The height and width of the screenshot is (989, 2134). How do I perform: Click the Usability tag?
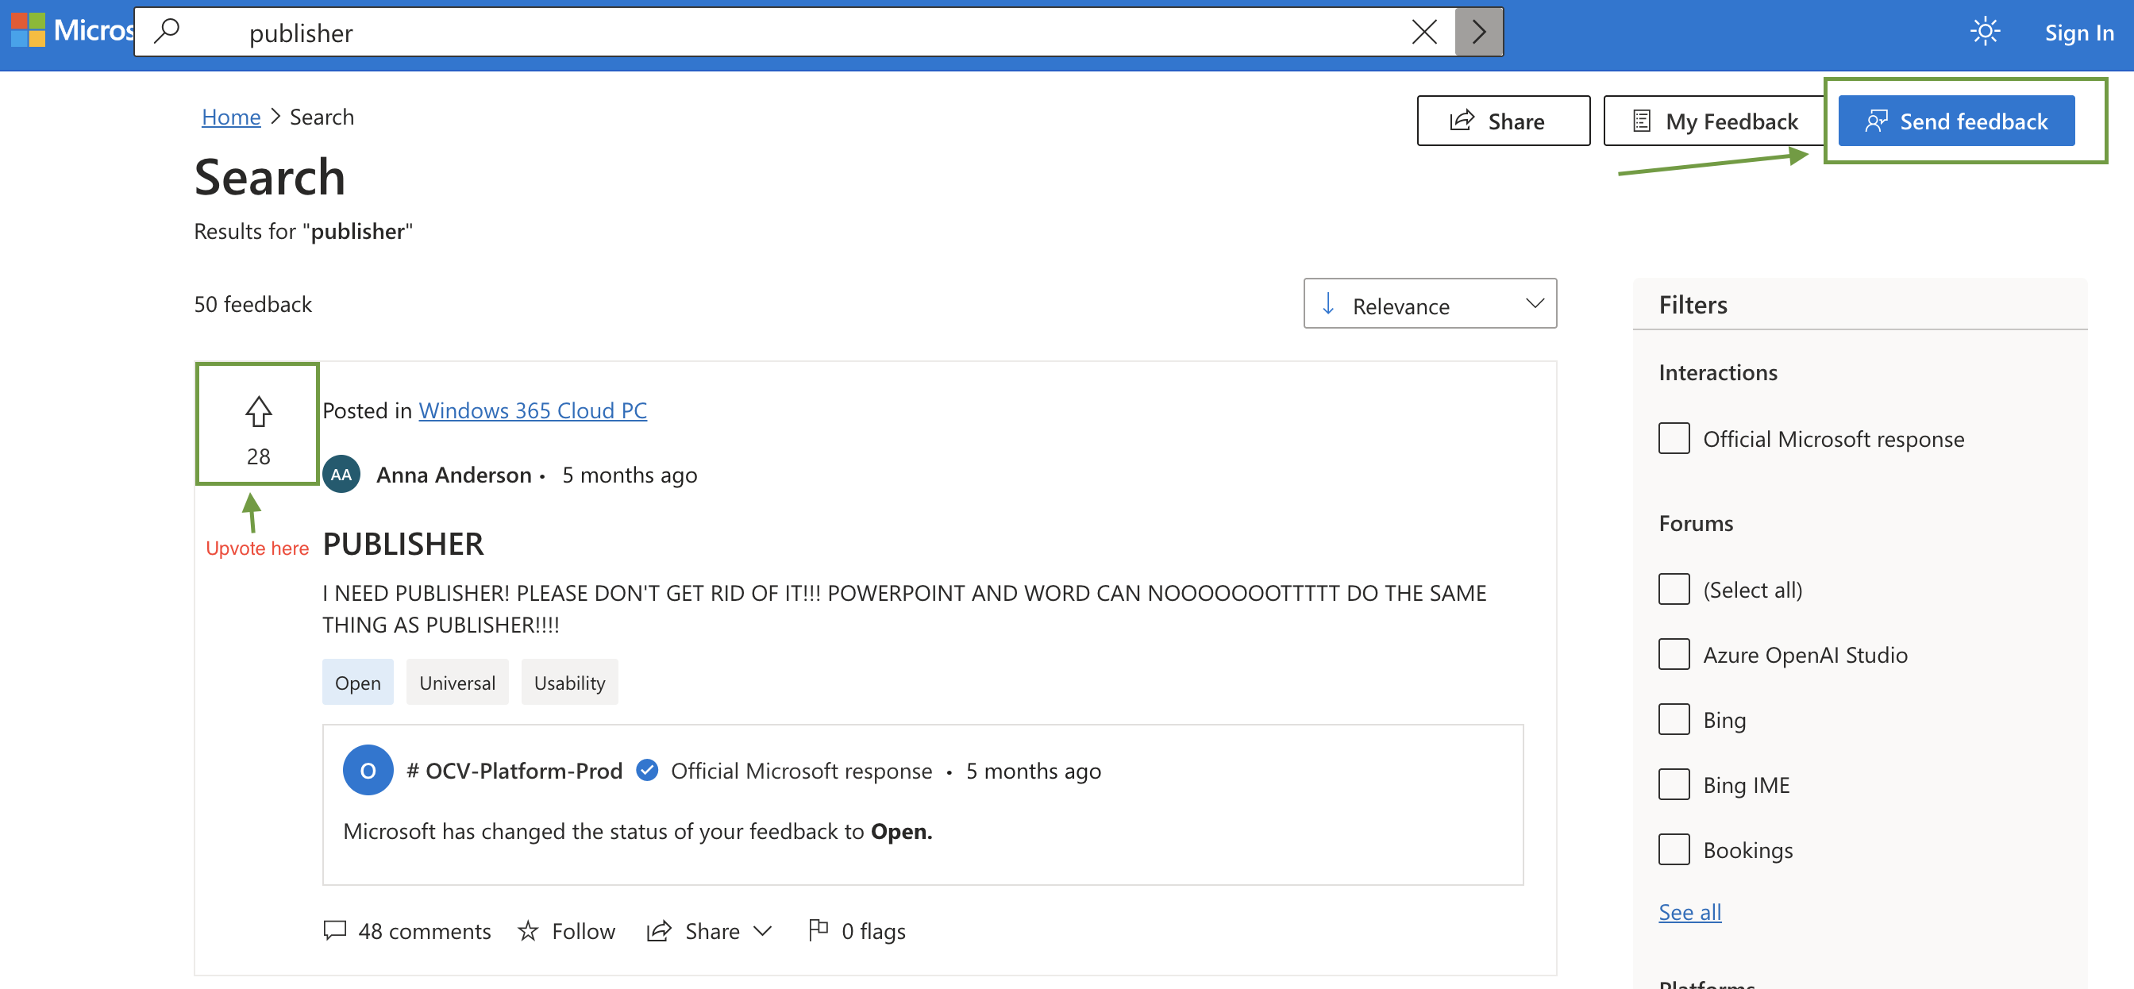click(569, 683)
